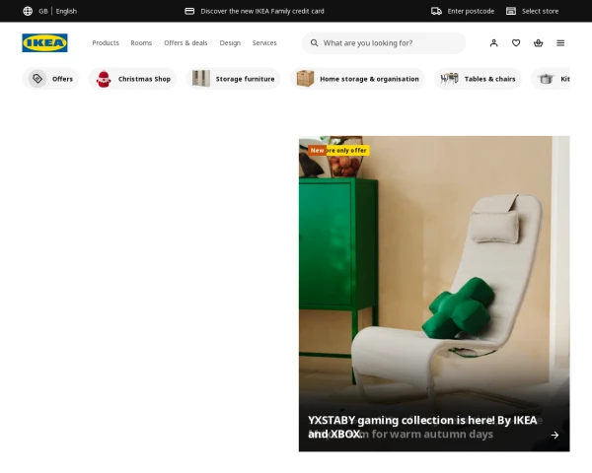Viewport: 592px width, 473px height.
Task: Click the Home storage box thumbnail
Action: [305, 79]
